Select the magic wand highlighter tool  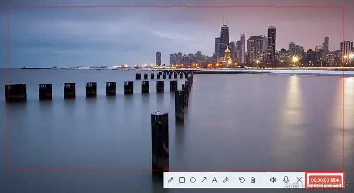226,180
